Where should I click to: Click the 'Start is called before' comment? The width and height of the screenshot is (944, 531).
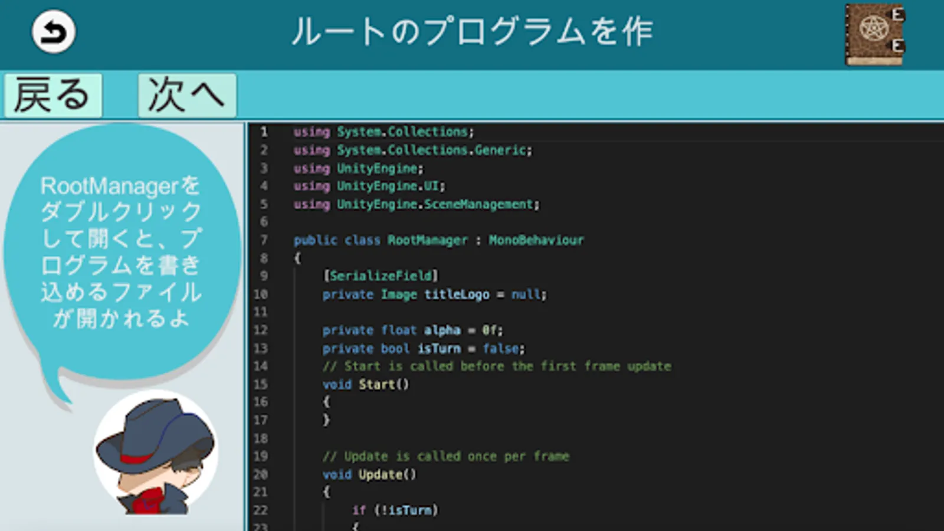click(x=497, y=366)
